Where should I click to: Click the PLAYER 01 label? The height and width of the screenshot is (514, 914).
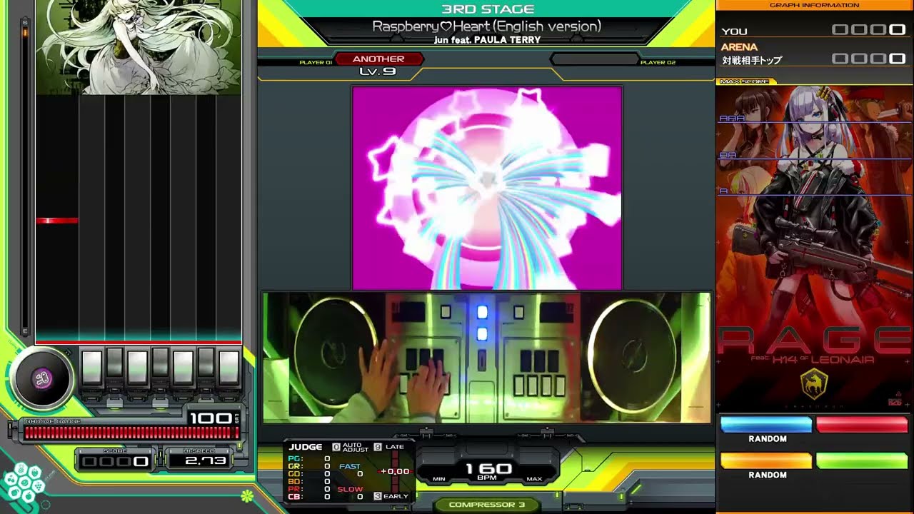[316, 63]
